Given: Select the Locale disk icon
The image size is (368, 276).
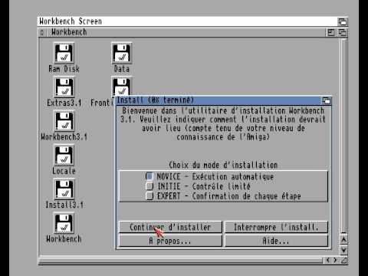Looking at the screenshot, I should point(64,156).
